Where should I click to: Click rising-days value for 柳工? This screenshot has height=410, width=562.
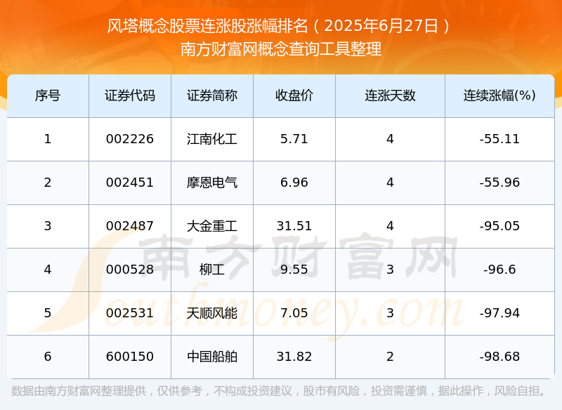[390, 270]
